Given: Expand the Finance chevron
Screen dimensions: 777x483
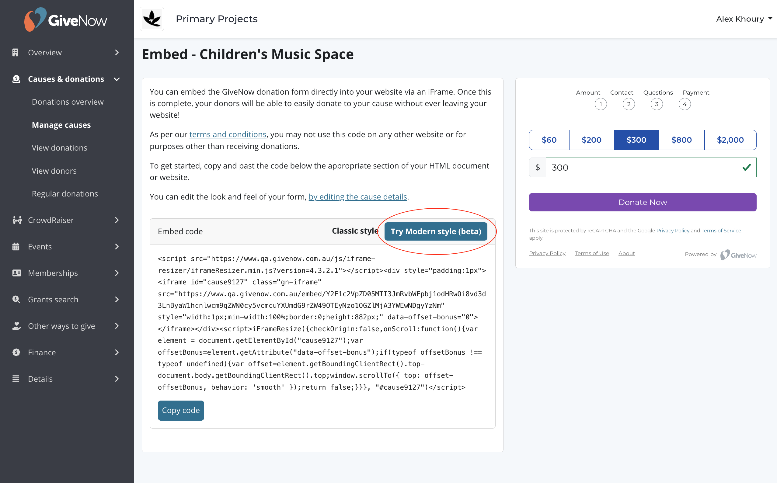Looking at the screenshot, I should pyautogui.click(x=117, y=352).
